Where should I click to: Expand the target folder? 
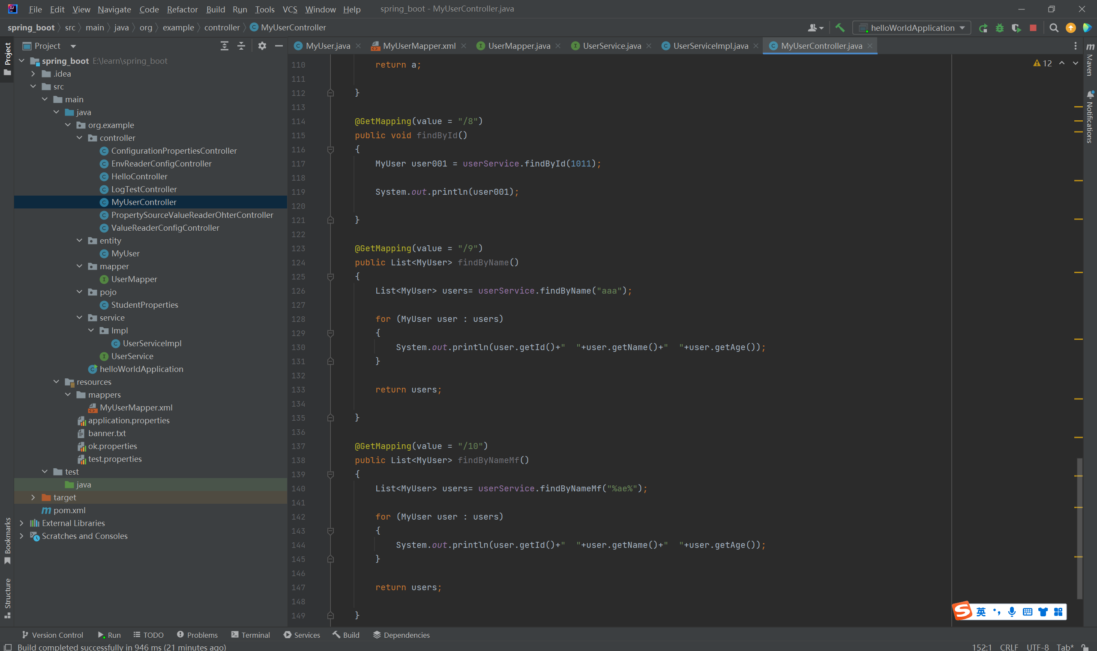tap(33, 497)
